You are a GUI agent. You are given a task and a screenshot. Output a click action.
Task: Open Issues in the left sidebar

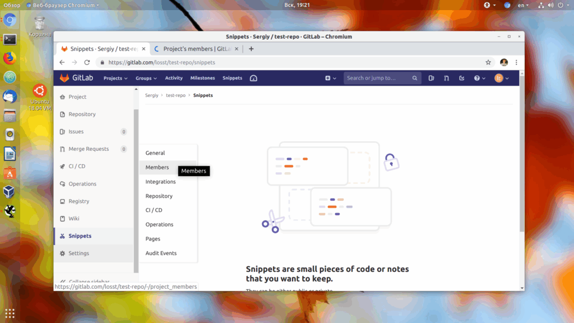tap(94, 131)
